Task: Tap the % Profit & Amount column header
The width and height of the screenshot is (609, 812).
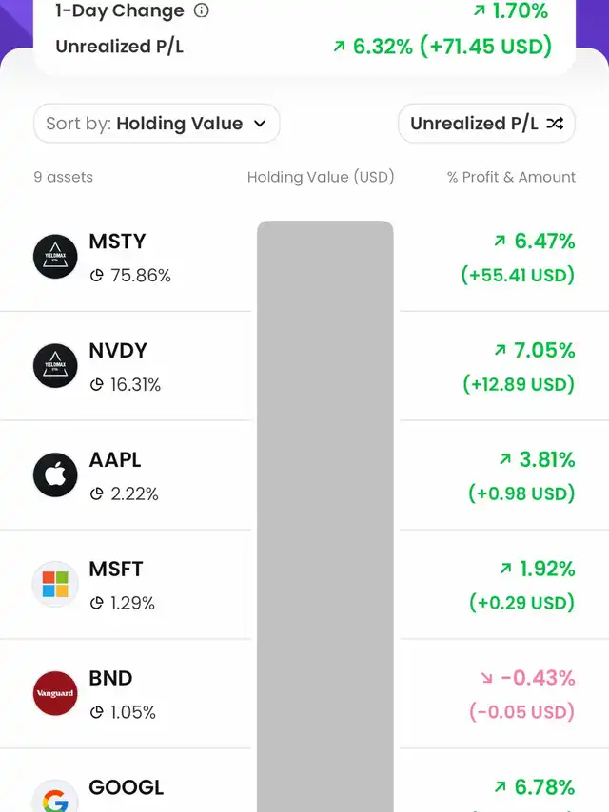Action: [511, 177]
